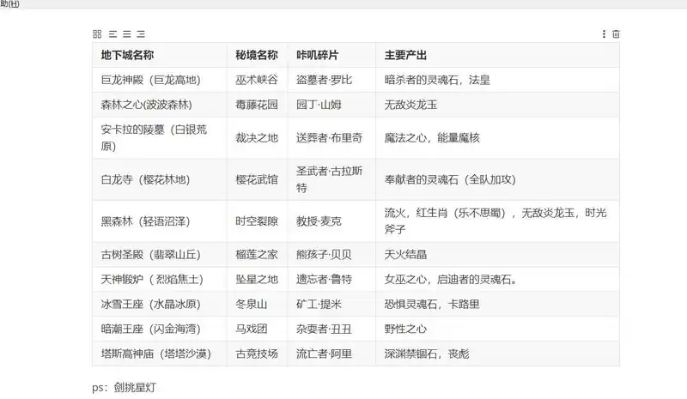
Task: Click the 巫术峡谷 cell
Action: pyautogui.click(x=257, y=80)
